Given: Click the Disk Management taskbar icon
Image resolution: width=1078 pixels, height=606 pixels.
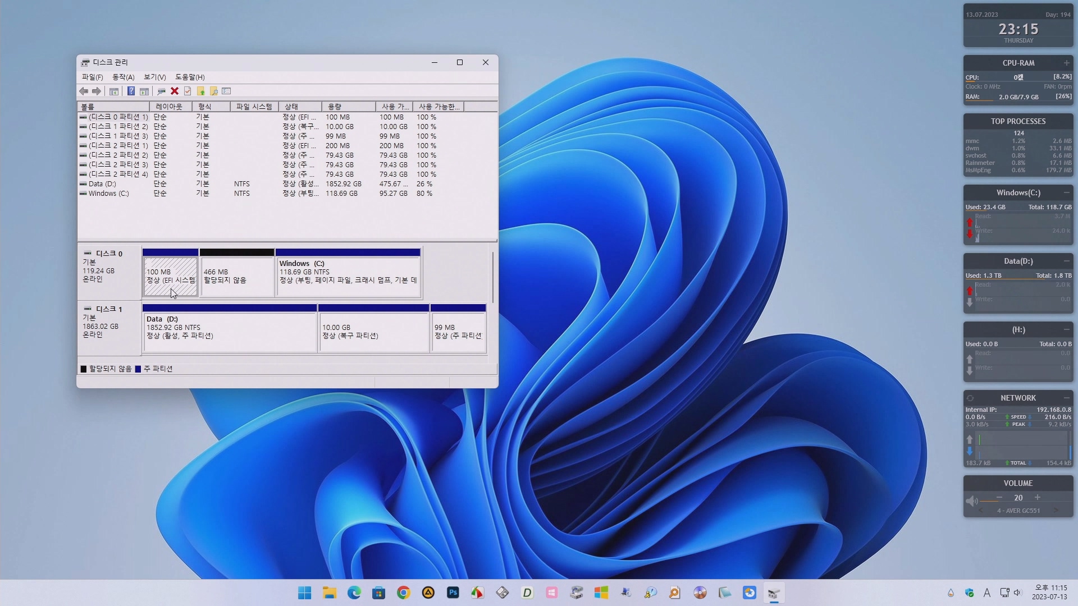Looking at the screenshot, I should tap(774, 593).
